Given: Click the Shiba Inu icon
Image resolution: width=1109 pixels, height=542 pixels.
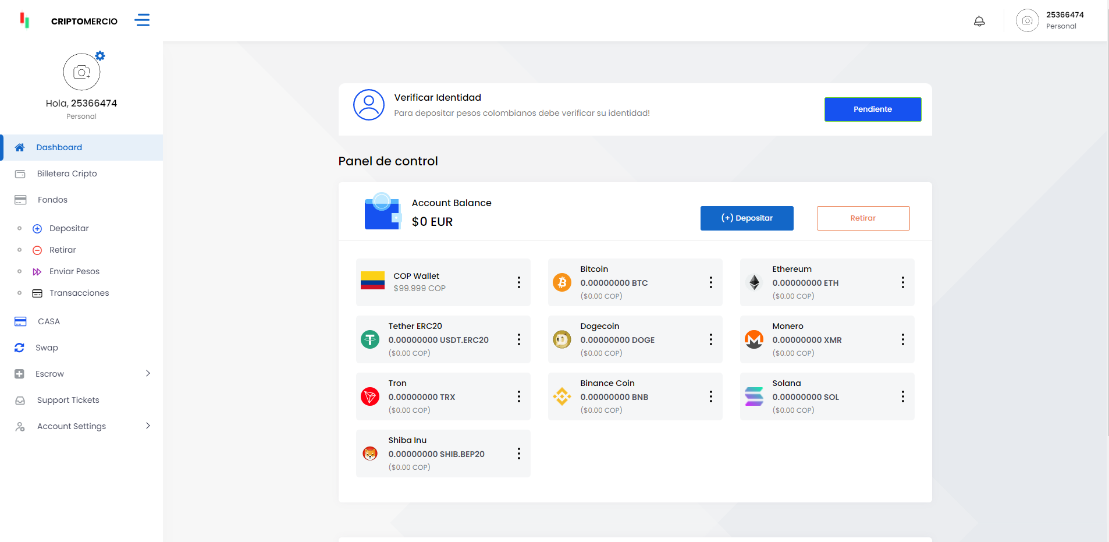Looking at the screenshot, I should pyautogui.click(x=370, y=454).
